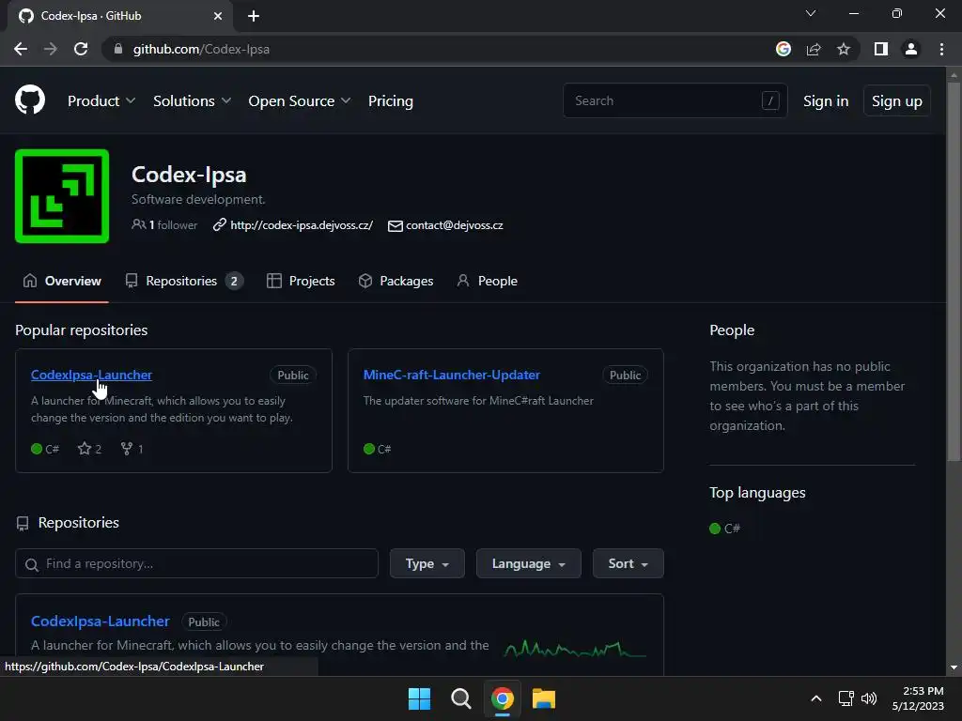Click the volume icon in system tray
This screenshot has height=721, width=962.
(869, 698)
